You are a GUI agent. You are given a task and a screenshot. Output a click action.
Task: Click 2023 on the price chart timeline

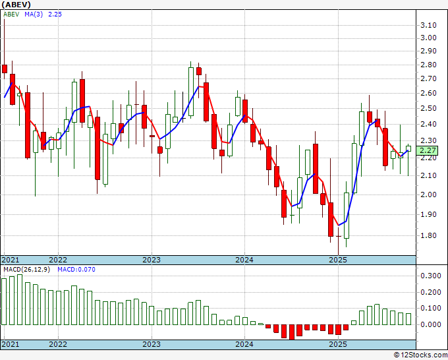click(152, 260)
